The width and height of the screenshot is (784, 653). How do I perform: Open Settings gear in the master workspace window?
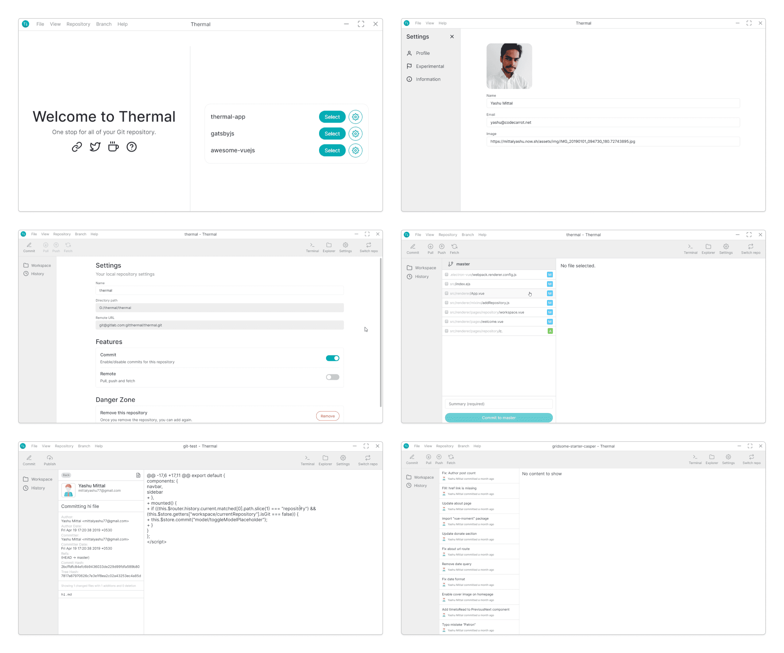[726, 249]
